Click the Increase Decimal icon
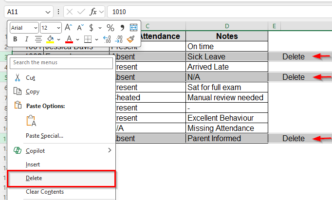 (107, 39)
